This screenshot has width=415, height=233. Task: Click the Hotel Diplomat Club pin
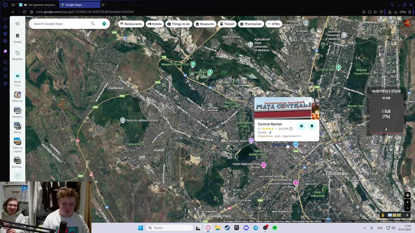click(264, 165)
